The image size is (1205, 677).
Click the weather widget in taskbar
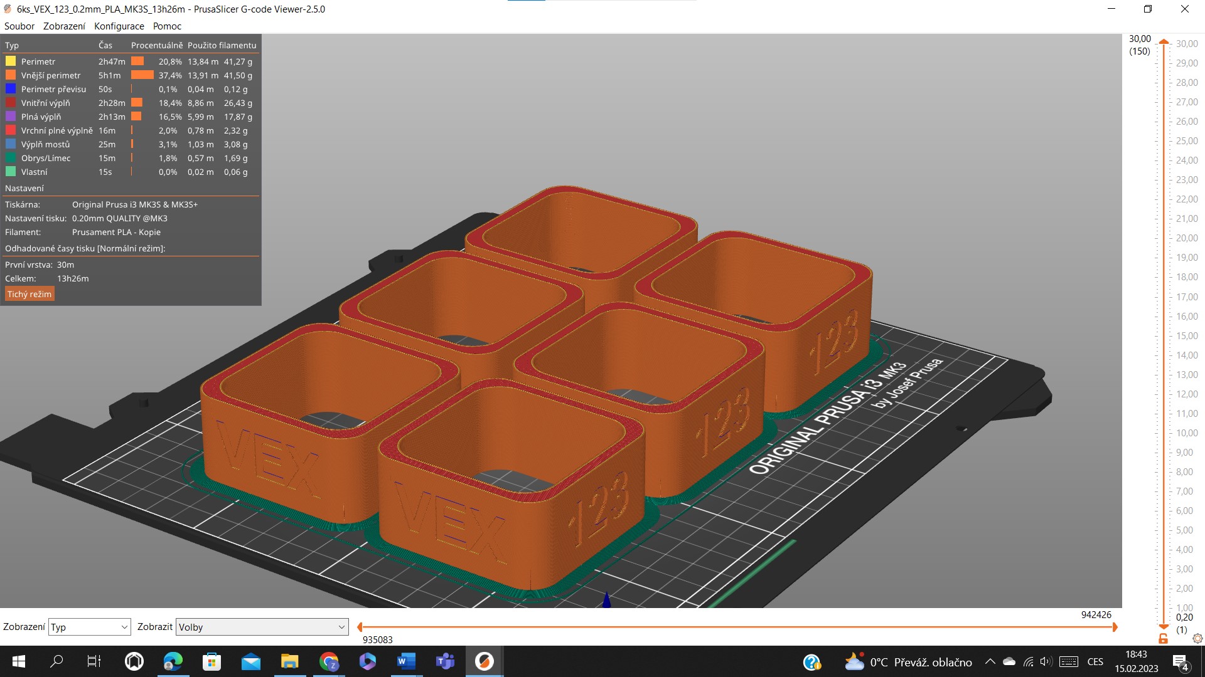point(908,662)
